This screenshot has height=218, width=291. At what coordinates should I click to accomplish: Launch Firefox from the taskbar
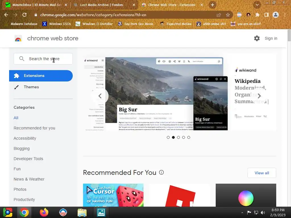44,212
